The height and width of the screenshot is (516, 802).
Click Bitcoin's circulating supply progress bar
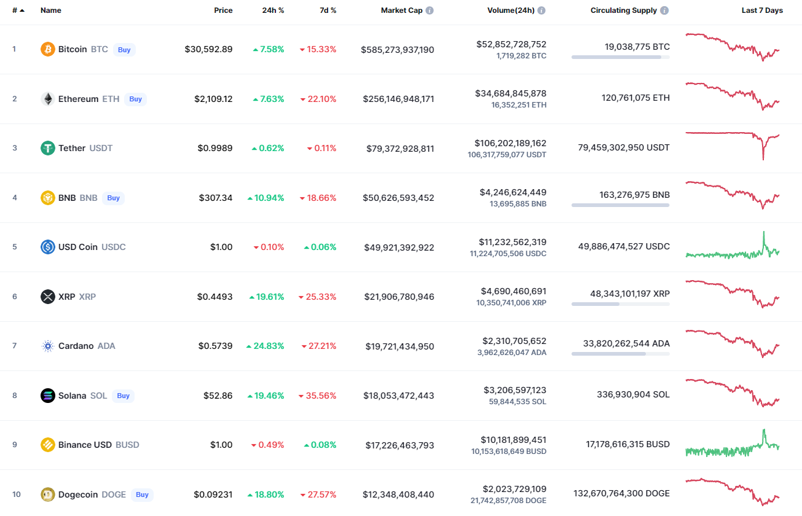pyautogui.click(x=620, y=57)
